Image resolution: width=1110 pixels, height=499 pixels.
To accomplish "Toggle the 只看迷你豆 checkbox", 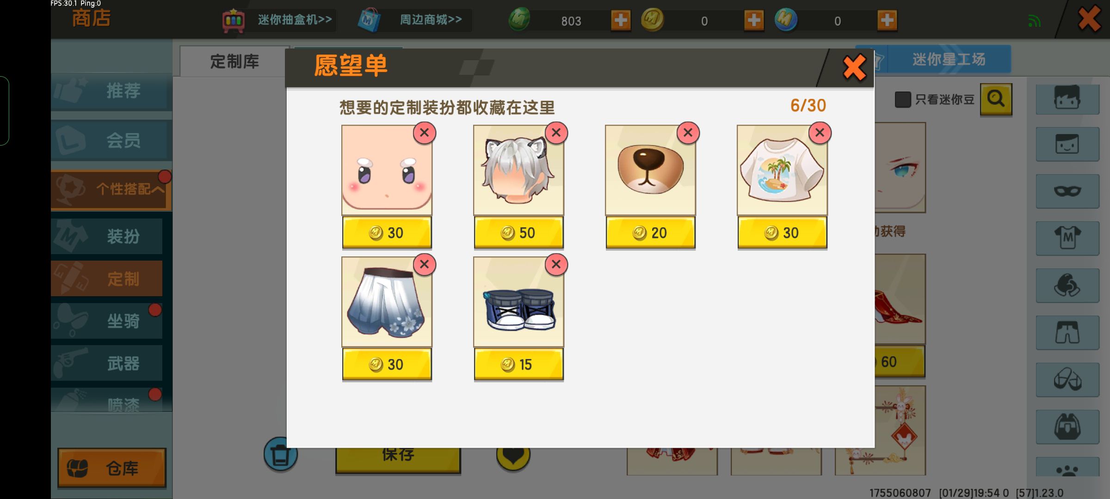I will pos(902,99).
